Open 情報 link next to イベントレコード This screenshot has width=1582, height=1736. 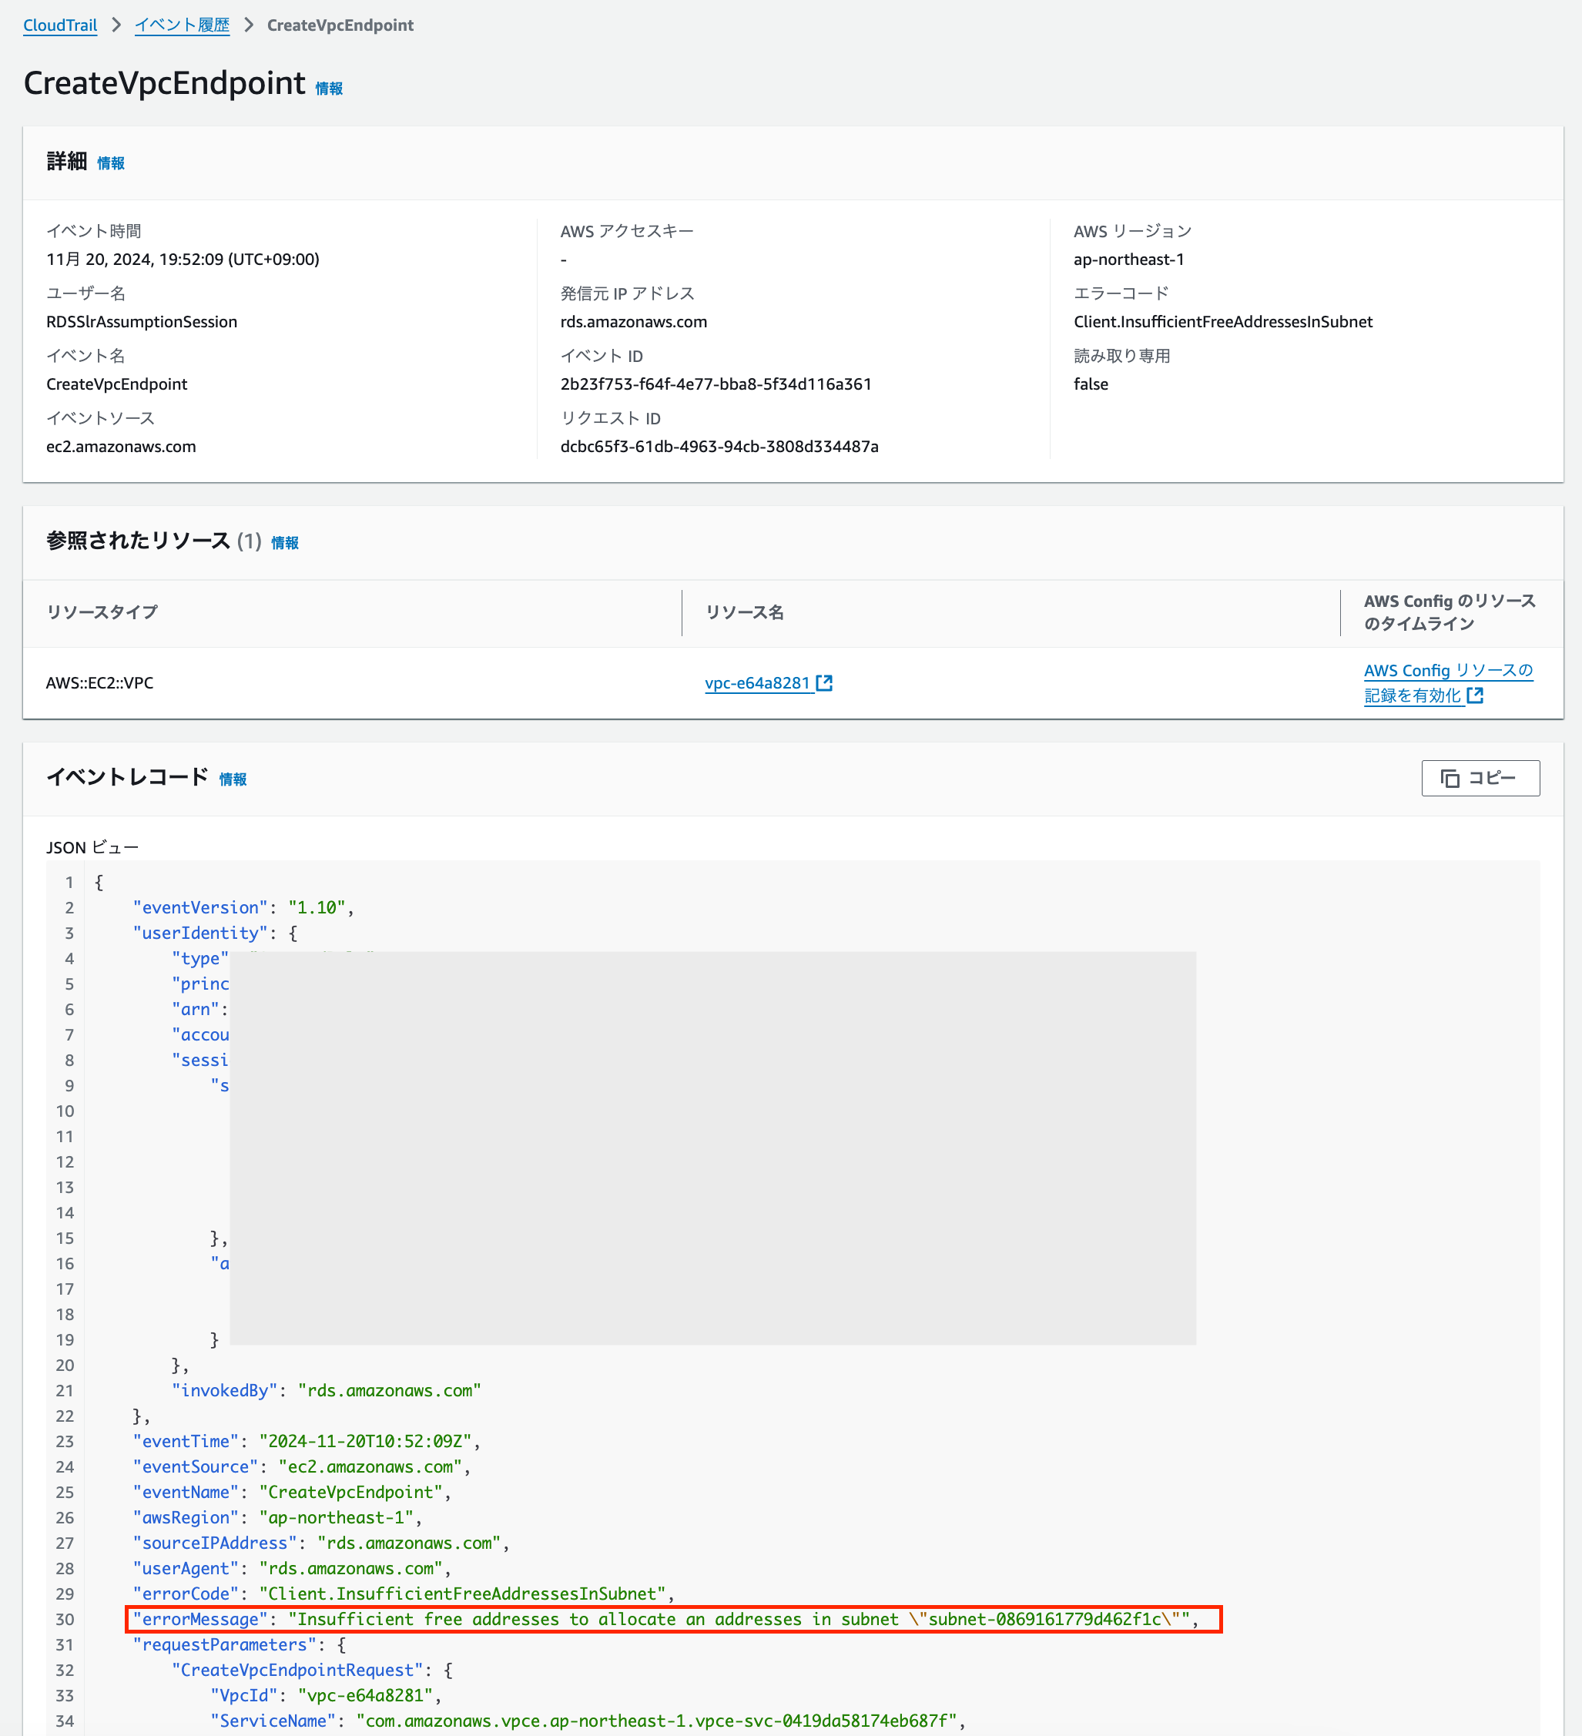[233, 779]
